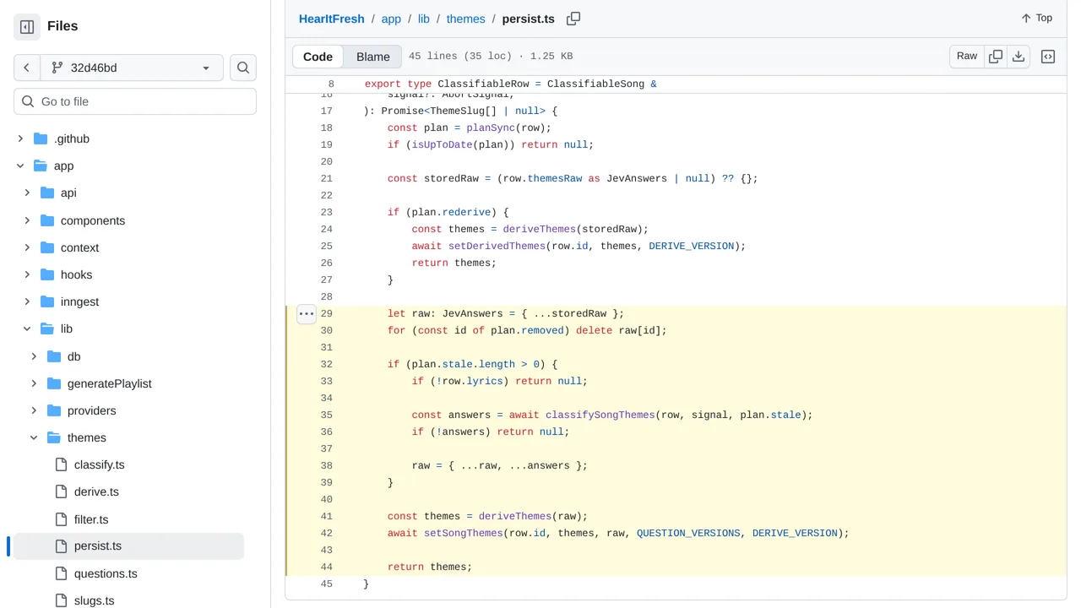Image resolution: width=1081 pixels, height=608 pixels.
Task: Collapse the themes folder chevron
Action: [x=34, y=437]
